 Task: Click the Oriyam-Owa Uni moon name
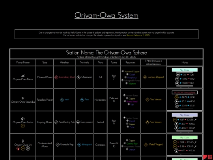pos(23,145)
